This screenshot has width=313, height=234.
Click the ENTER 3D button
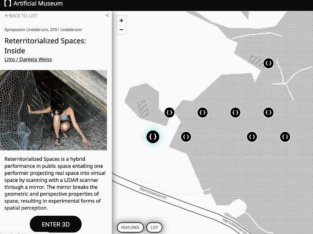(x=56, y=224)
